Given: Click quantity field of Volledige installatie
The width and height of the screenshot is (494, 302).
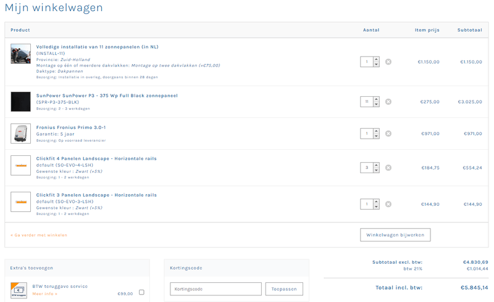Looking at the screenshot, I should (367, 62).
